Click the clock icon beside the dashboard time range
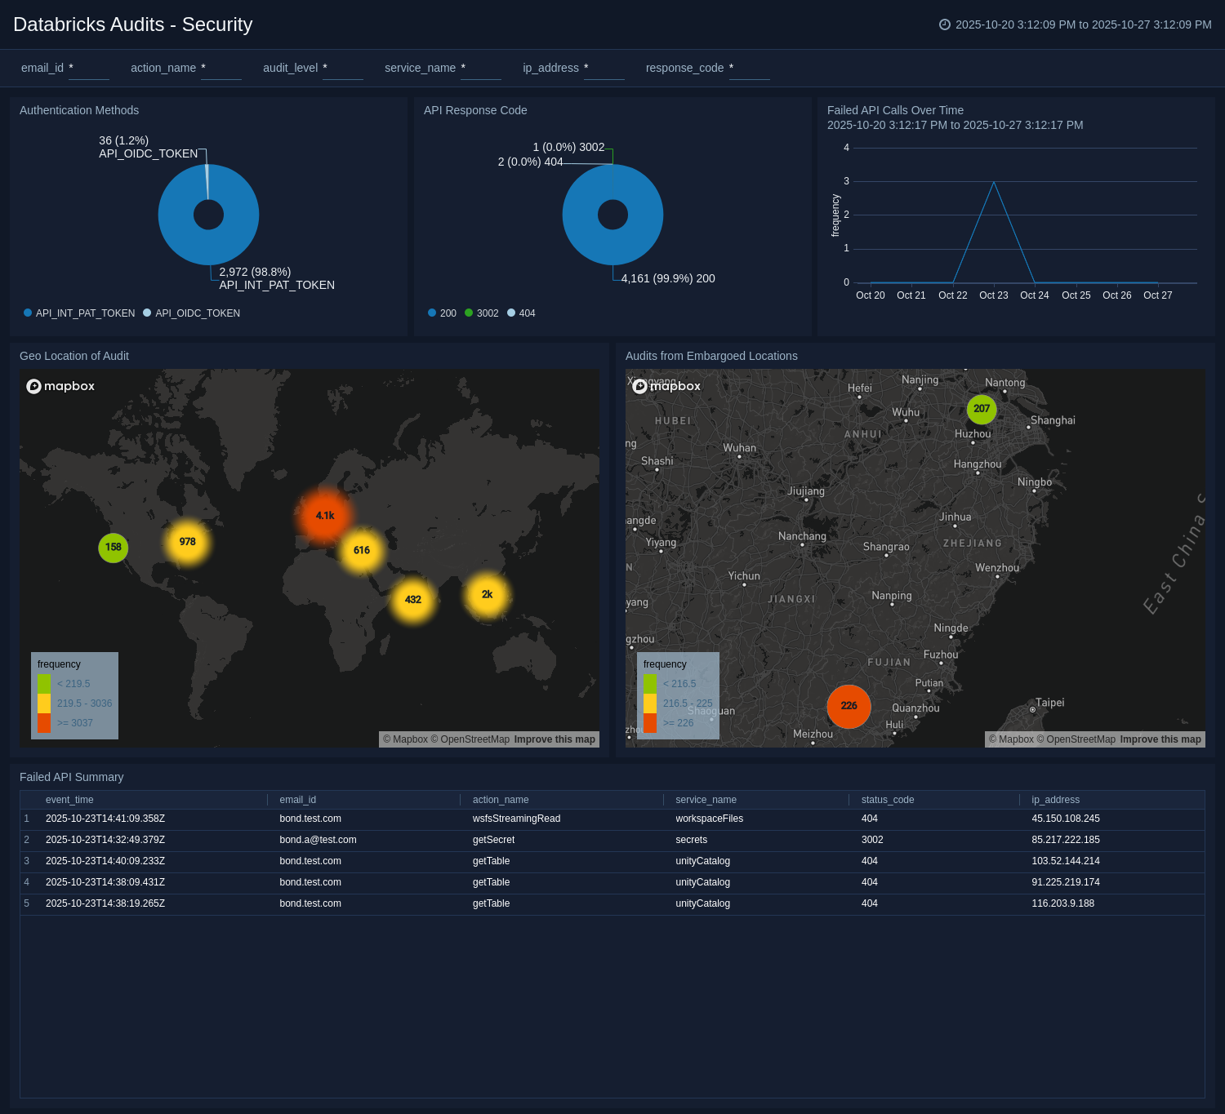 [945, 24]
